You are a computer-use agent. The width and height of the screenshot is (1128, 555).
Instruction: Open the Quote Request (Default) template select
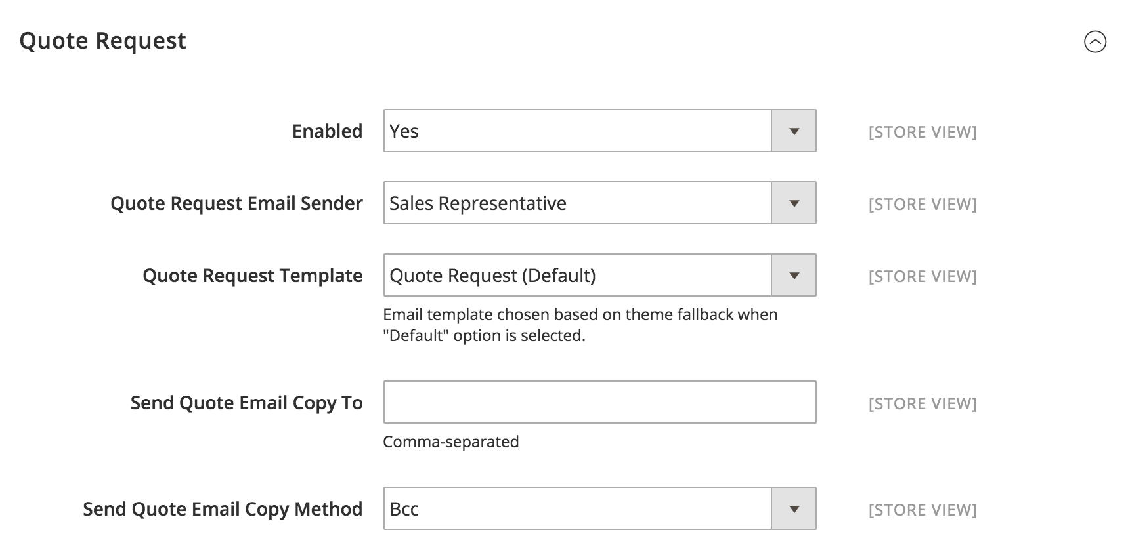click(x=576, y=276)
